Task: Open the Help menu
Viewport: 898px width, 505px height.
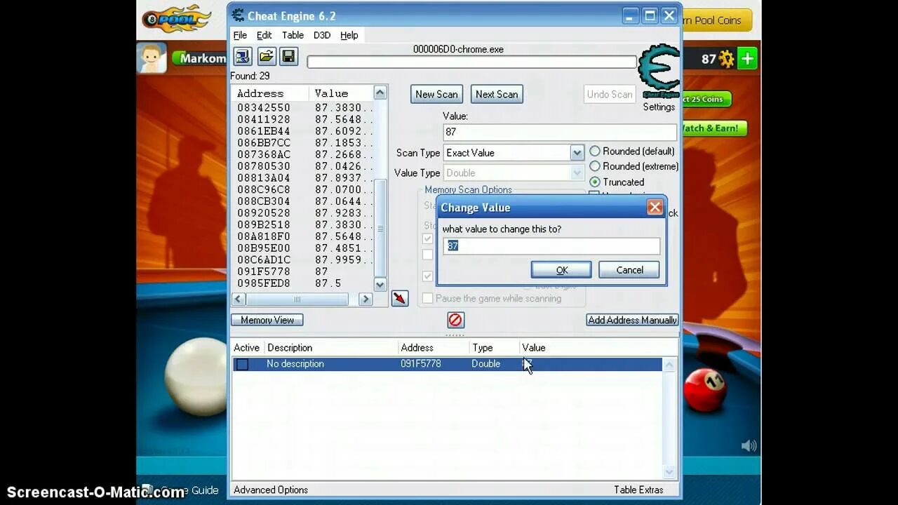Action: [349, 35]
